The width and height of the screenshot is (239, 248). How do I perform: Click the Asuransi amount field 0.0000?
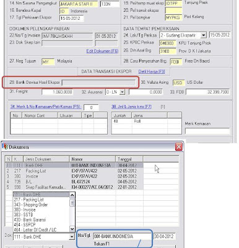[x=146, y=92]
